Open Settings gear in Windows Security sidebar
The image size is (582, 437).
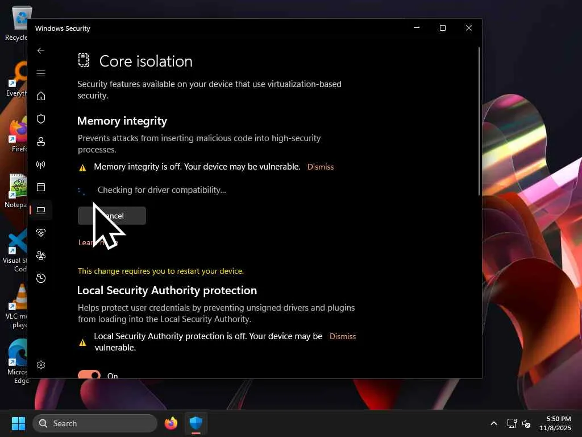41,365
